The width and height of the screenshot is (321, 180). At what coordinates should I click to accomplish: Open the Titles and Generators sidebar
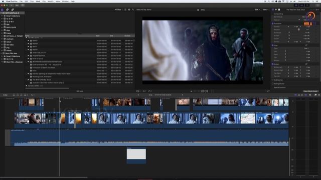click(x=13, y=9)
